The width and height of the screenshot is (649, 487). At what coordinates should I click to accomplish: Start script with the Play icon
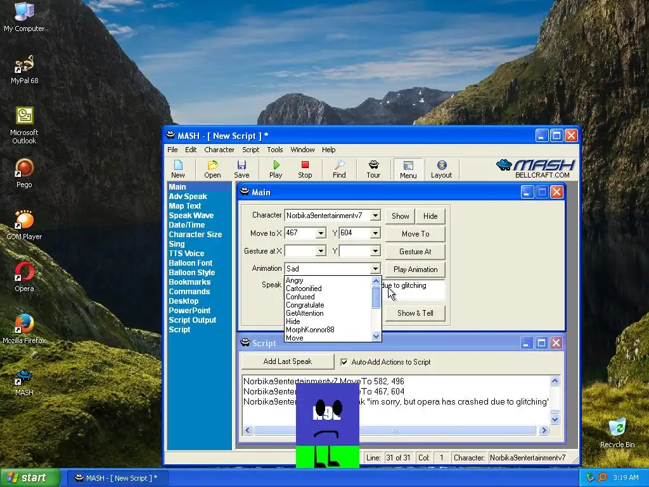point(276,169)
